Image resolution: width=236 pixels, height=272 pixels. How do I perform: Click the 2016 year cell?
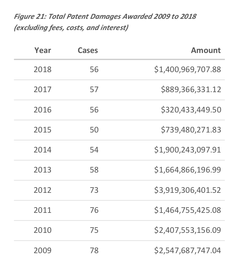[43, 110]
